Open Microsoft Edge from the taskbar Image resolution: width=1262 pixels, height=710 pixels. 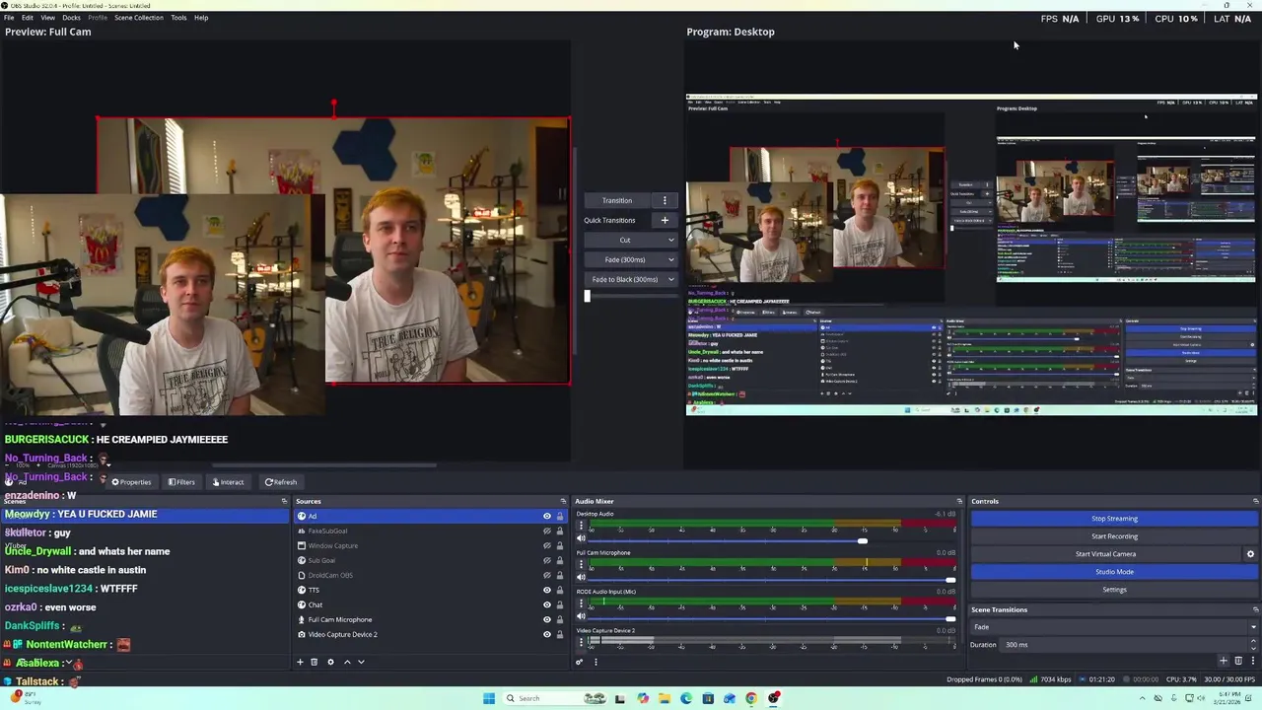click(686, 698)
